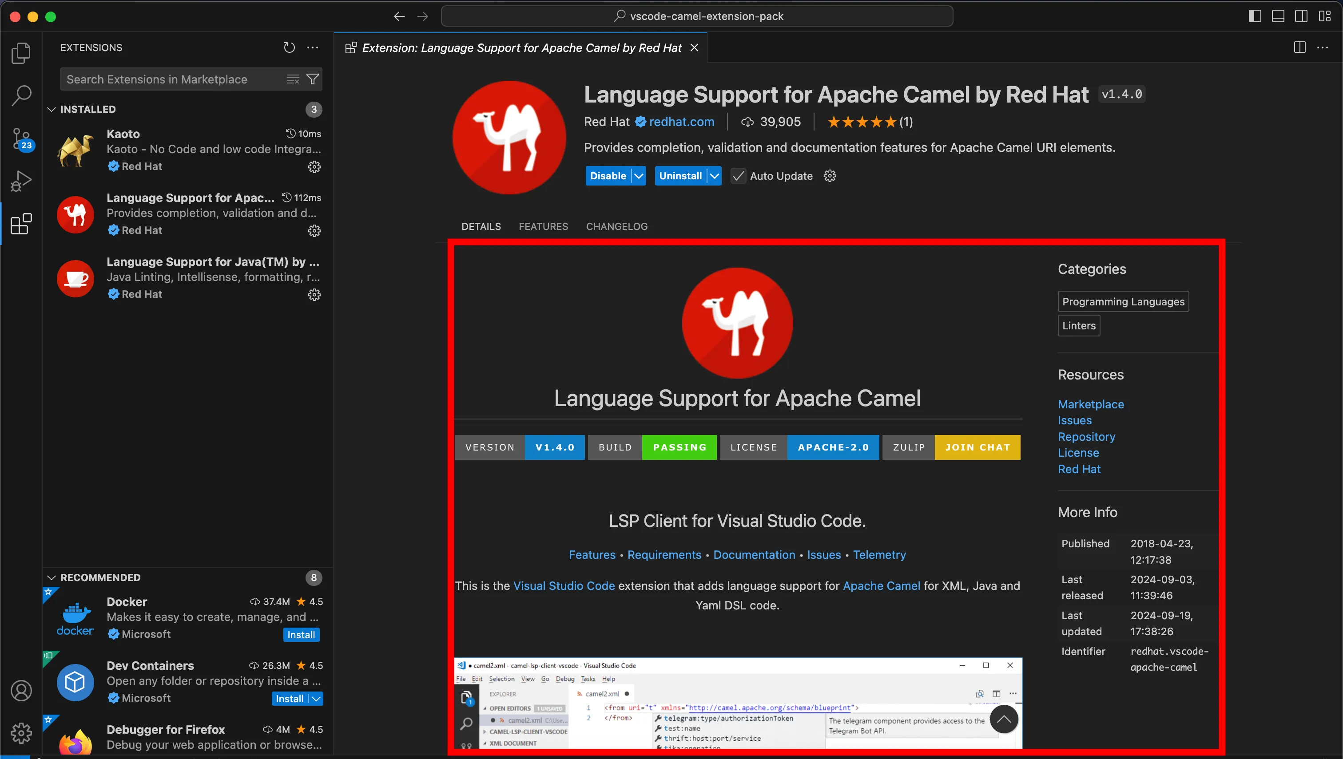Toggle the primary side bar layout icon

(1255, 16)
